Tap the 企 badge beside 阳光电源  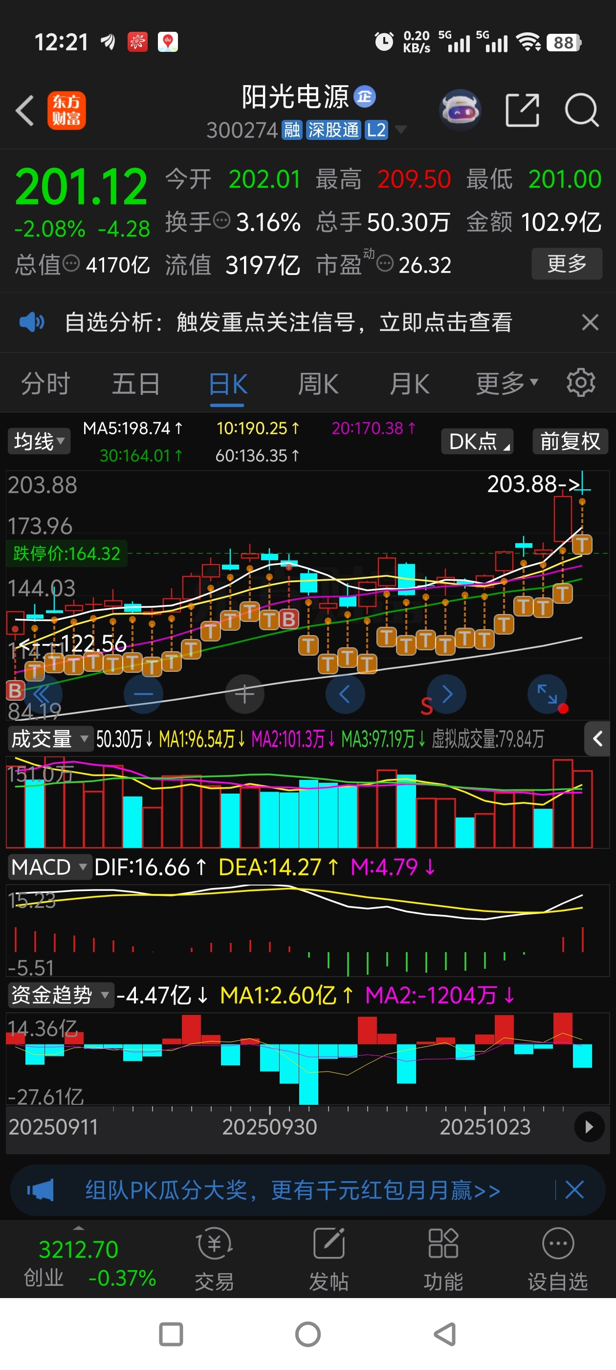pos(365,96)
